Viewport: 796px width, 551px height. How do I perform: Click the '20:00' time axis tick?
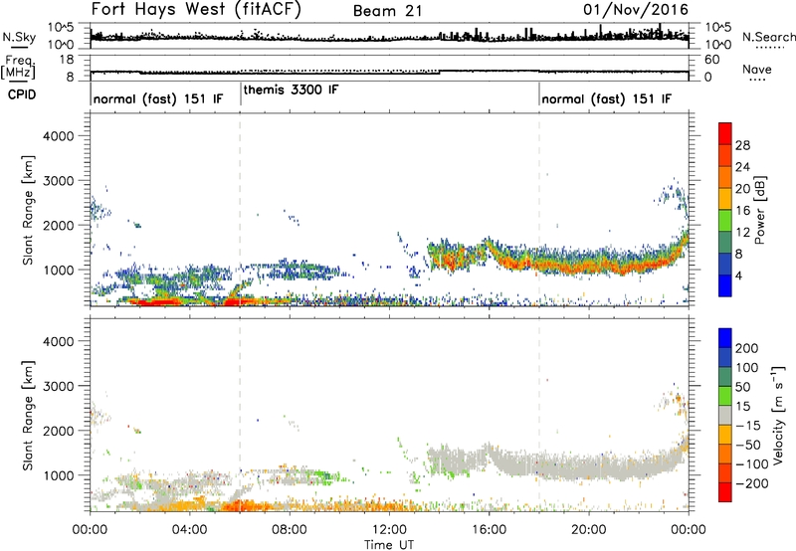click(x=589, y=530)
